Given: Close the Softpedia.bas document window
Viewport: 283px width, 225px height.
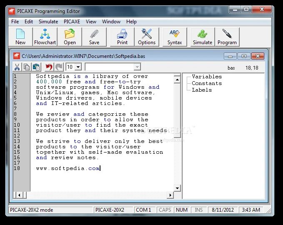Looking at the screenshot, I should coord(258,56).
